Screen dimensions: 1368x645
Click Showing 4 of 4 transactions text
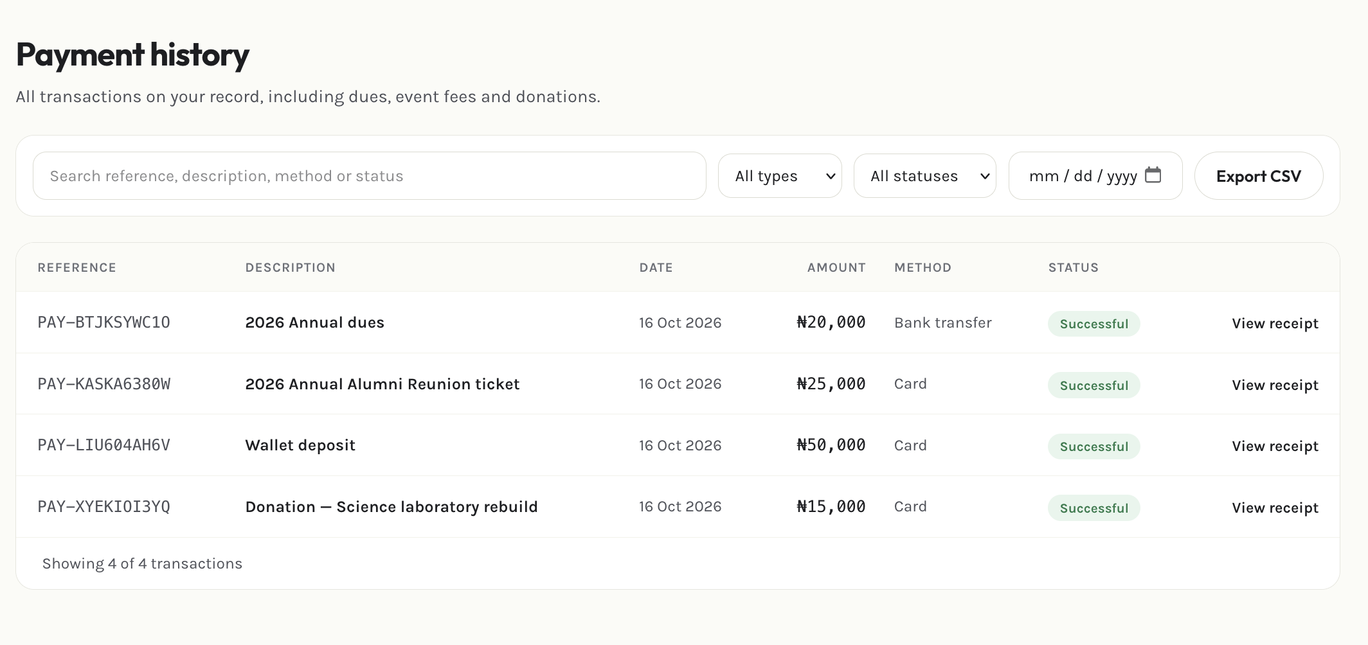point(142,563)
